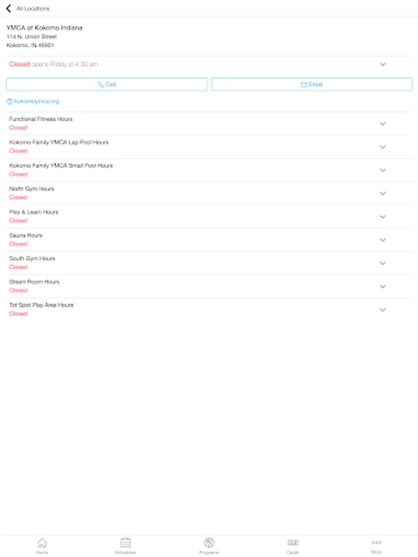
Task: Expand Kokomo Family YMCA Small Pool Hours
Action: pyautogui.click(x=383, y=170)
